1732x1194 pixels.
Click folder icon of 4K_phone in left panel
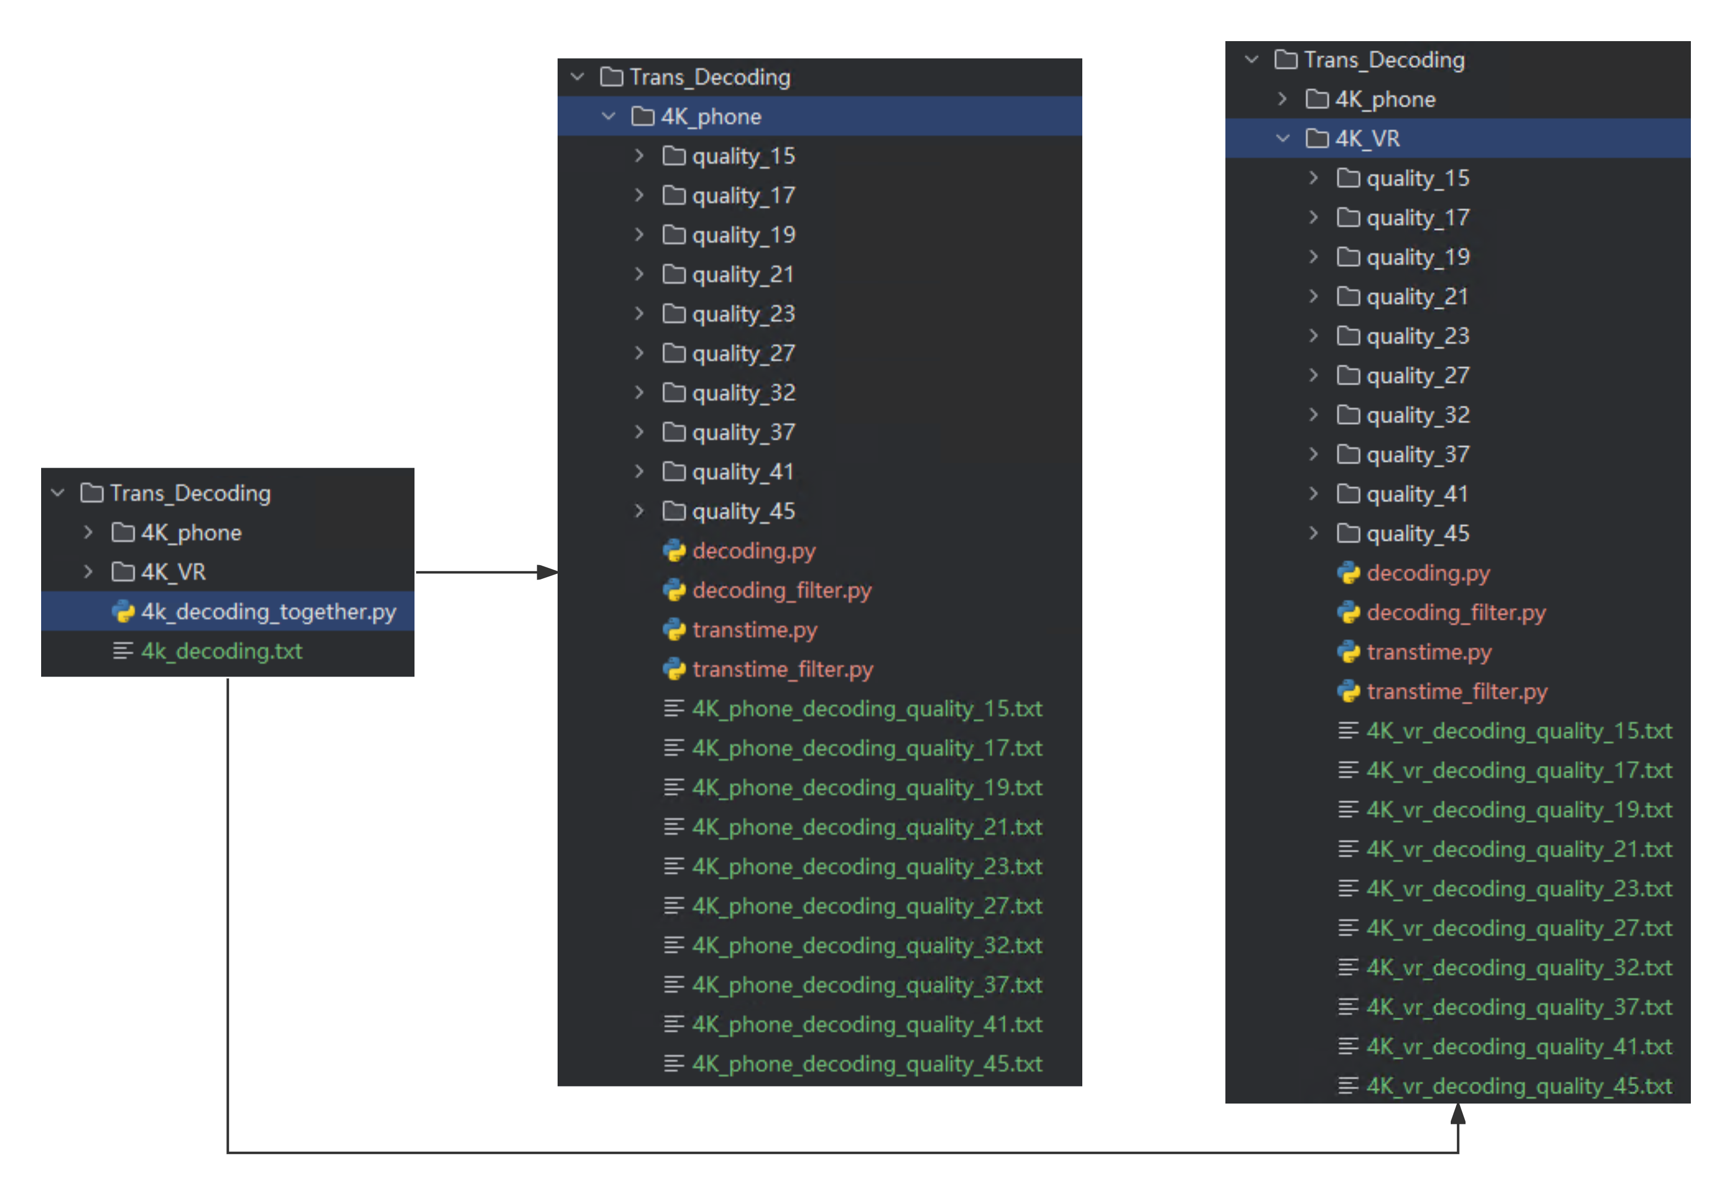123,533
